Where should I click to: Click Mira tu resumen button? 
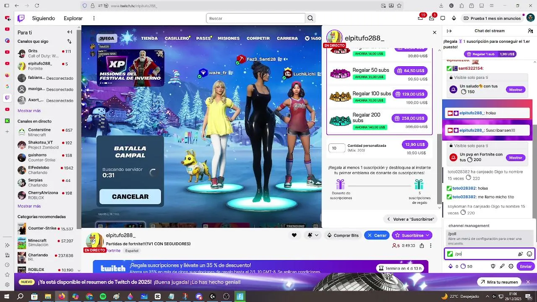pos(499,282)
